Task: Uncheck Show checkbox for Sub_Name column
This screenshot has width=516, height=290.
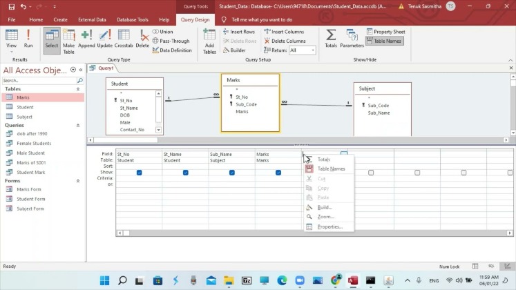Action: 232,173
